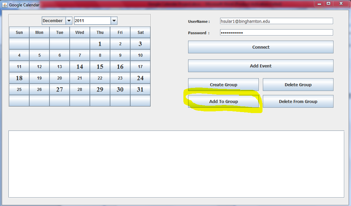Select the Add To Group button
351x206 pixels.
(223, 101)
